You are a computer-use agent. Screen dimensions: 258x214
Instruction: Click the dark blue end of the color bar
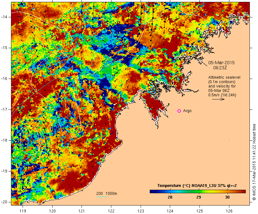tap(152, 191)
